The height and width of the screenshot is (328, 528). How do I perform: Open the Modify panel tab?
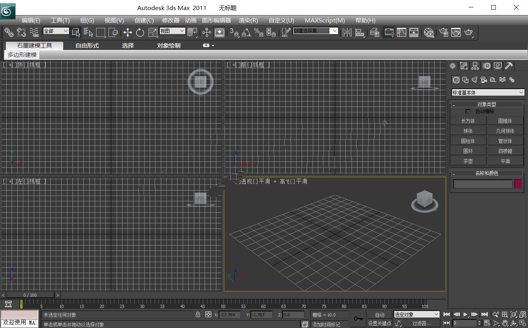point(464,66)
